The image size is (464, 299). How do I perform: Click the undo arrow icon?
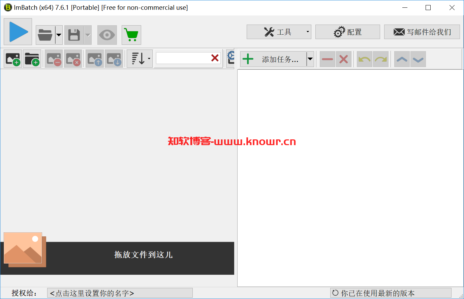click(364, 59)
